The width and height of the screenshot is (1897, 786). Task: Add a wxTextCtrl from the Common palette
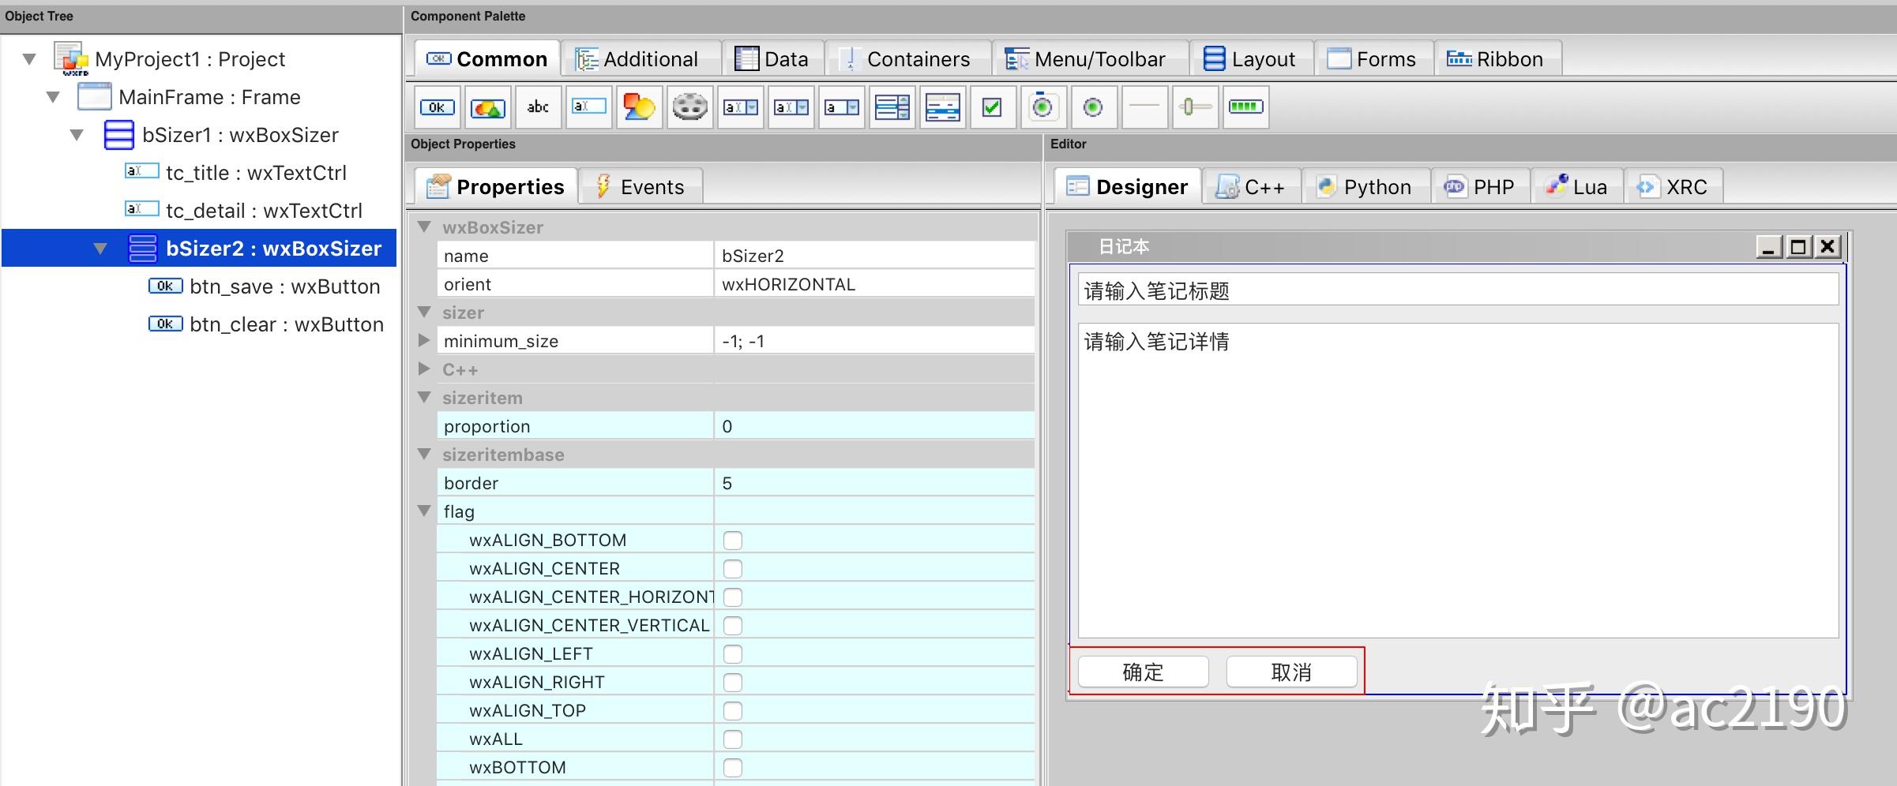click(x=588, y=107)
